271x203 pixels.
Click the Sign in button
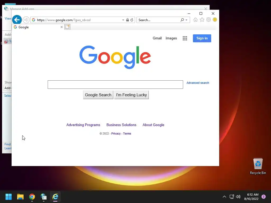(x=202, y=38)
